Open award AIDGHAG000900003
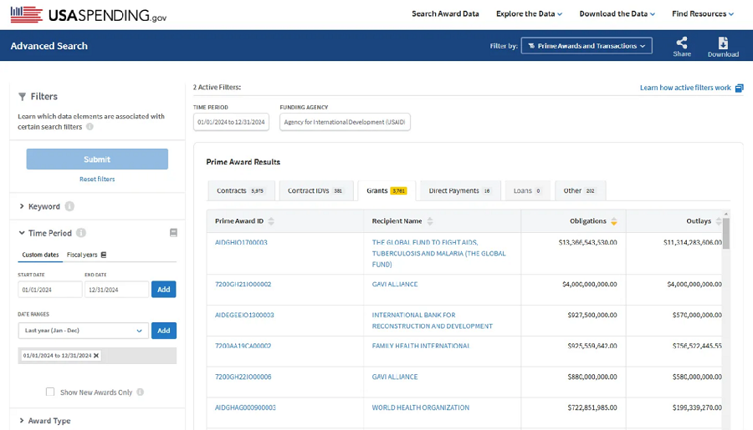Screen dimensions: 753x430 click(x=245, y=407)
